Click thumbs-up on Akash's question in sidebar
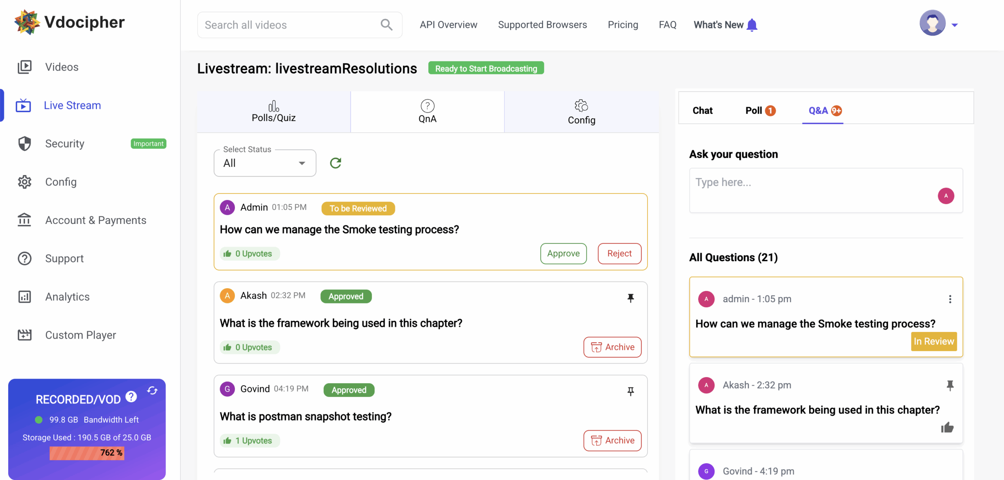The height and width of the screenshot is (480, 1004). point(947,427)
